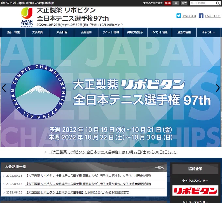Open the FACEBOOK link
Viewport: 222px width, 203px height.
coord(213,16)
